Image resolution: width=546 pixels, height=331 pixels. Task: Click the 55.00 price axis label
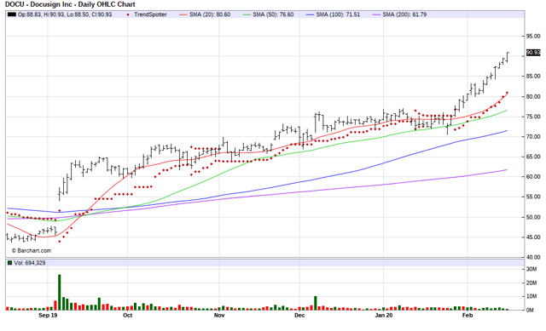(533, 197)
